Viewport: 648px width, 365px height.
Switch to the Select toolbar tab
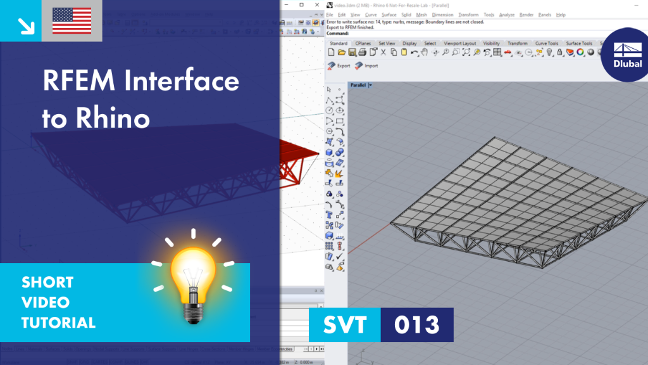click(430, 44)
